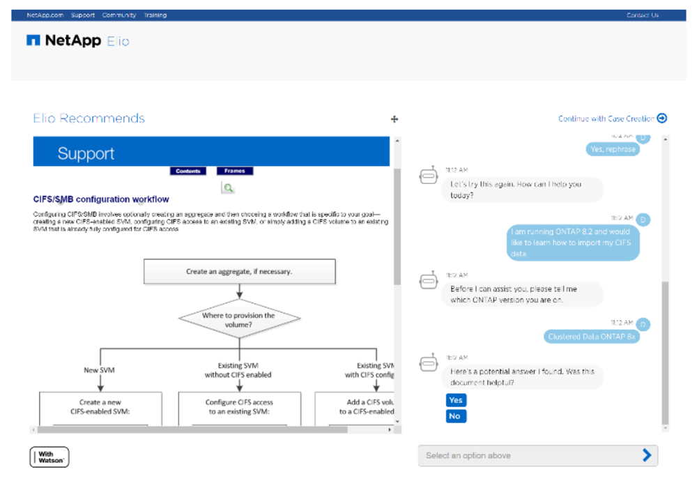
Task: Click the Elio brand text
Action: click(x=118, y=41)
